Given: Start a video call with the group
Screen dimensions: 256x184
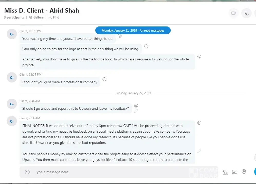Looking at the screenshot, I should coord(234,13).
